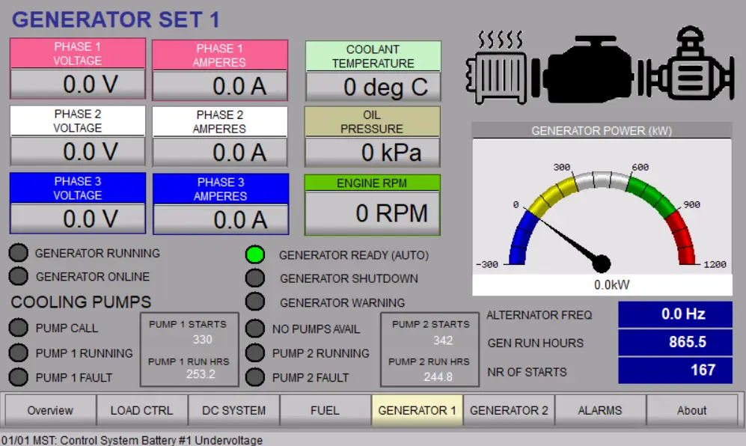The width and height of the screenshot is (746, 446).
Task: Open the LOAD CTRL page
Action: 141,410
